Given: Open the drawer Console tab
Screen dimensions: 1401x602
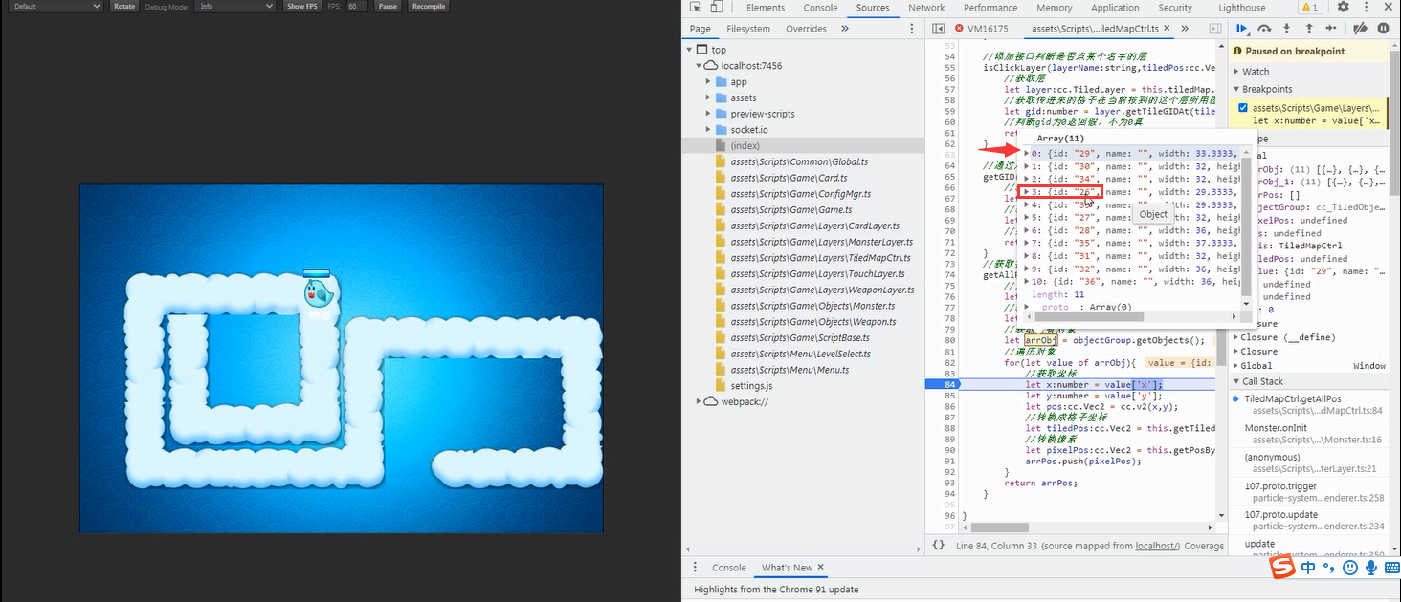Looking at the screenshot, I should [728, 567].
